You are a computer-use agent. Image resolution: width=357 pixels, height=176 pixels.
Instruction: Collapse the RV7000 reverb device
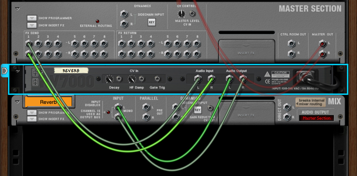pyautogui.click(x=17, y=71)
